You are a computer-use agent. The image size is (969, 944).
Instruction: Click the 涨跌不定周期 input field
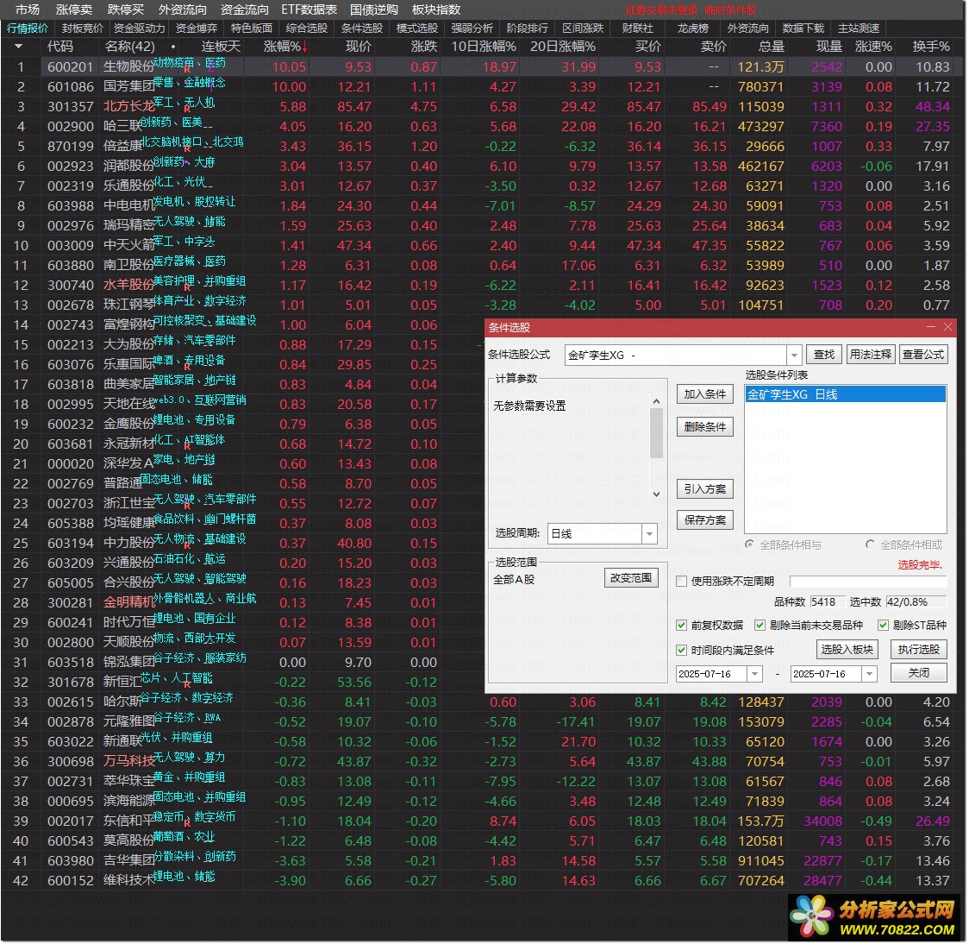point(868,582)
